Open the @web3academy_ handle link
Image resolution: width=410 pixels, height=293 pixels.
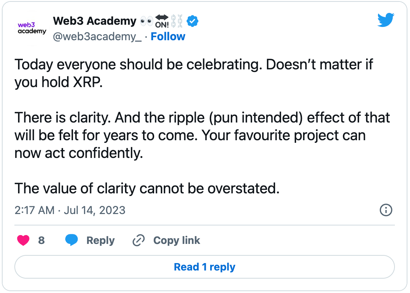tap(97, 37)
